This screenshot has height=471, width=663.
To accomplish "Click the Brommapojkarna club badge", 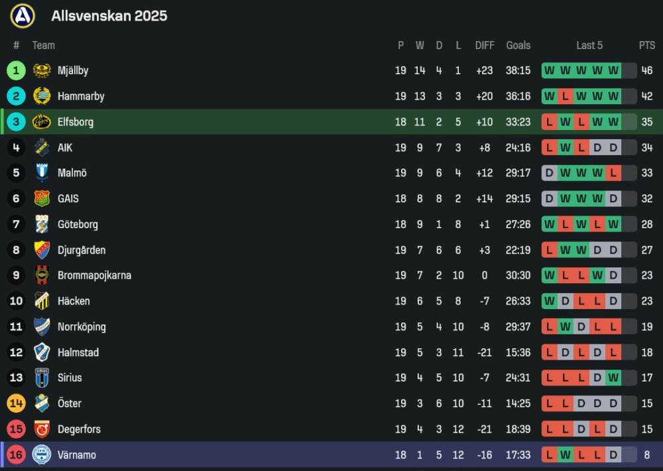I will coord(42,275).
